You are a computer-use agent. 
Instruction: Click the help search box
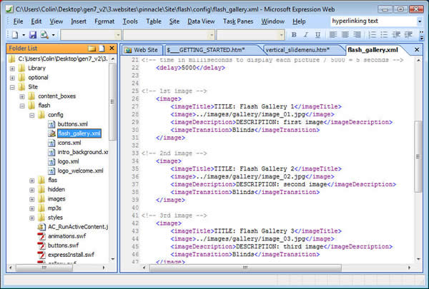point(372,21)
